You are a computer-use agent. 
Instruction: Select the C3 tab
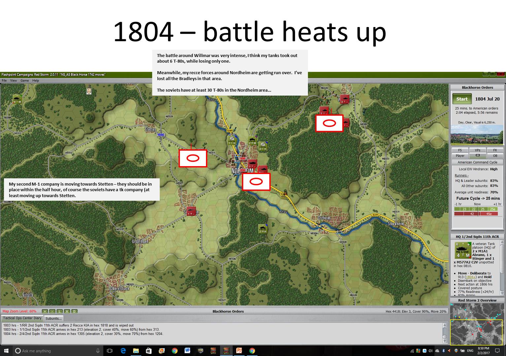(x=478, y=156)
